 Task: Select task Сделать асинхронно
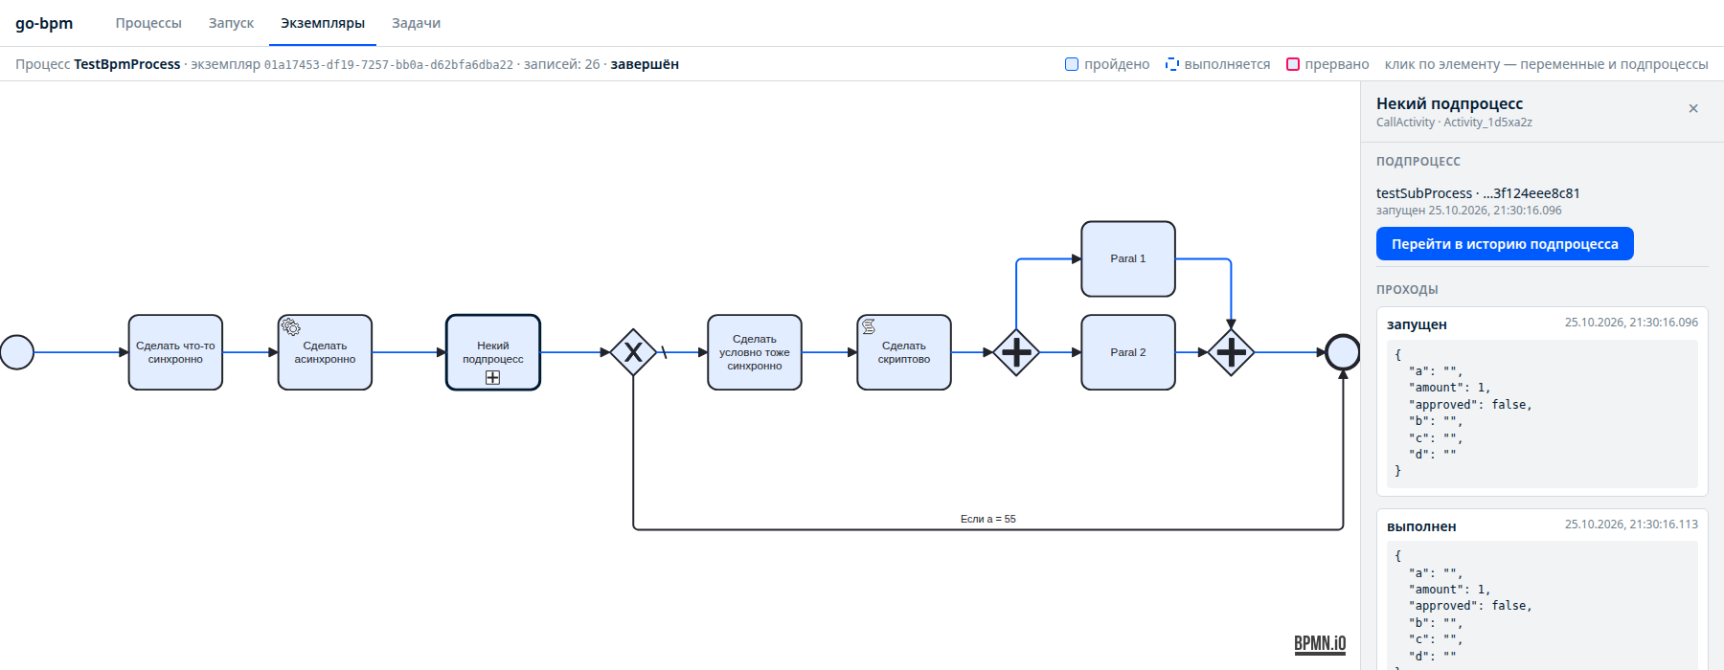(325, 352)
